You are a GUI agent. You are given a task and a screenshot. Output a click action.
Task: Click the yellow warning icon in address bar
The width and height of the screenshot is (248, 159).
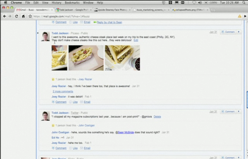click(239, 16)
